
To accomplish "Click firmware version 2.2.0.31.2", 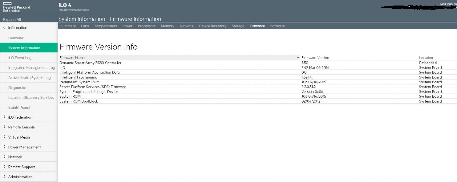I will 308,87.
